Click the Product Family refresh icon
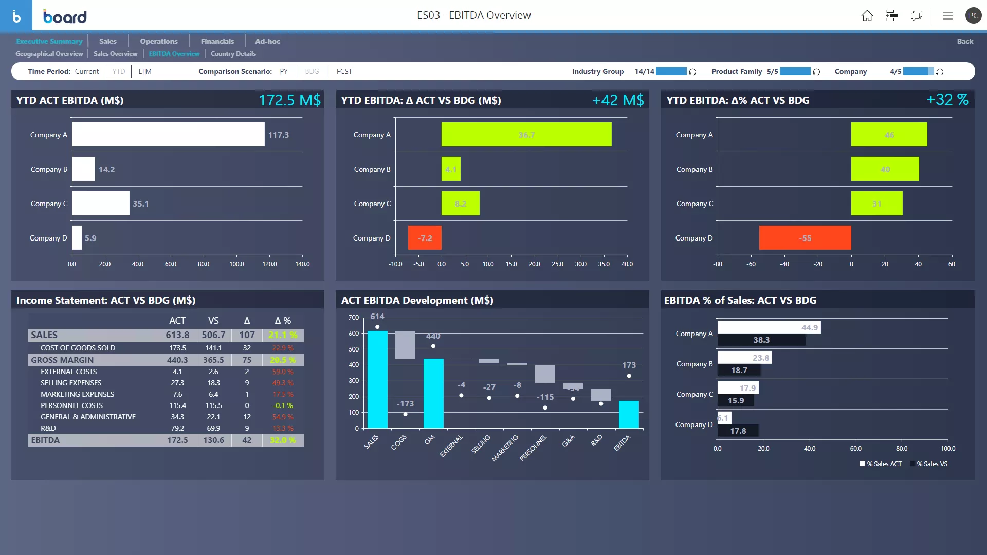 click(817, 71)
